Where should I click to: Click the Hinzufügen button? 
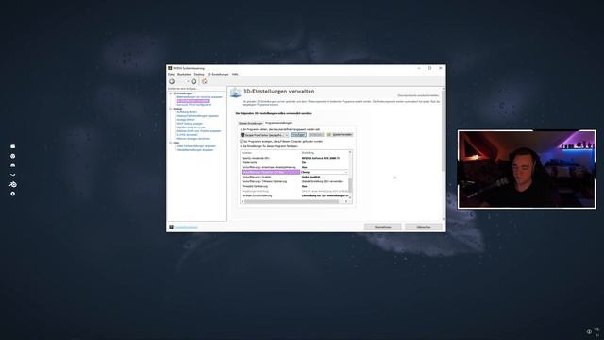tap(298, 135)
